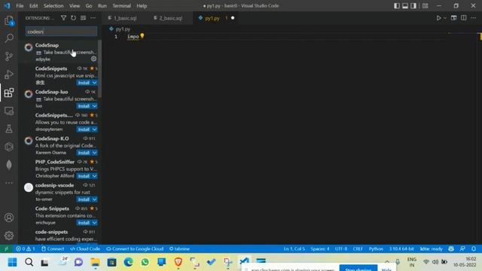Split the editor right
This screenshot has width=482, height=271.
coord(464,18)
